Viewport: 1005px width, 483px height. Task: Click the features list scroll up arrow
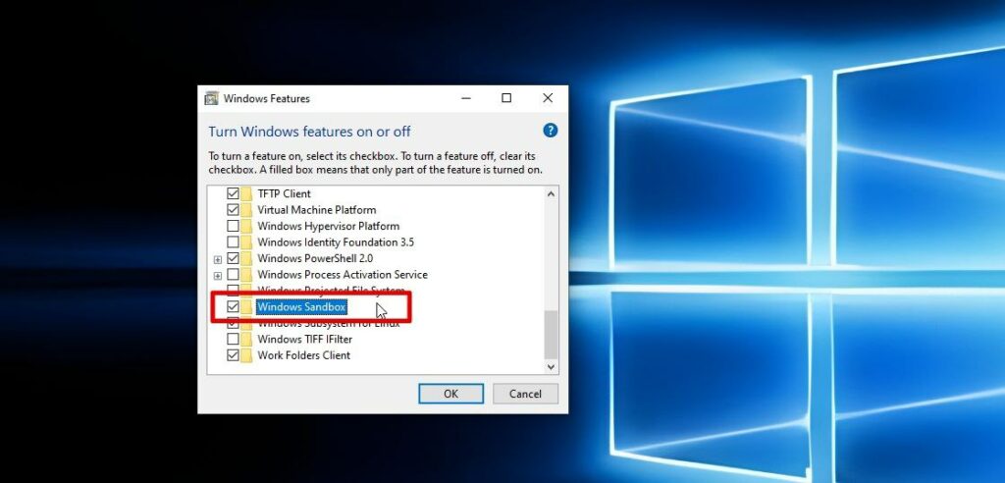pyautogui.click(x=551, y=193)
